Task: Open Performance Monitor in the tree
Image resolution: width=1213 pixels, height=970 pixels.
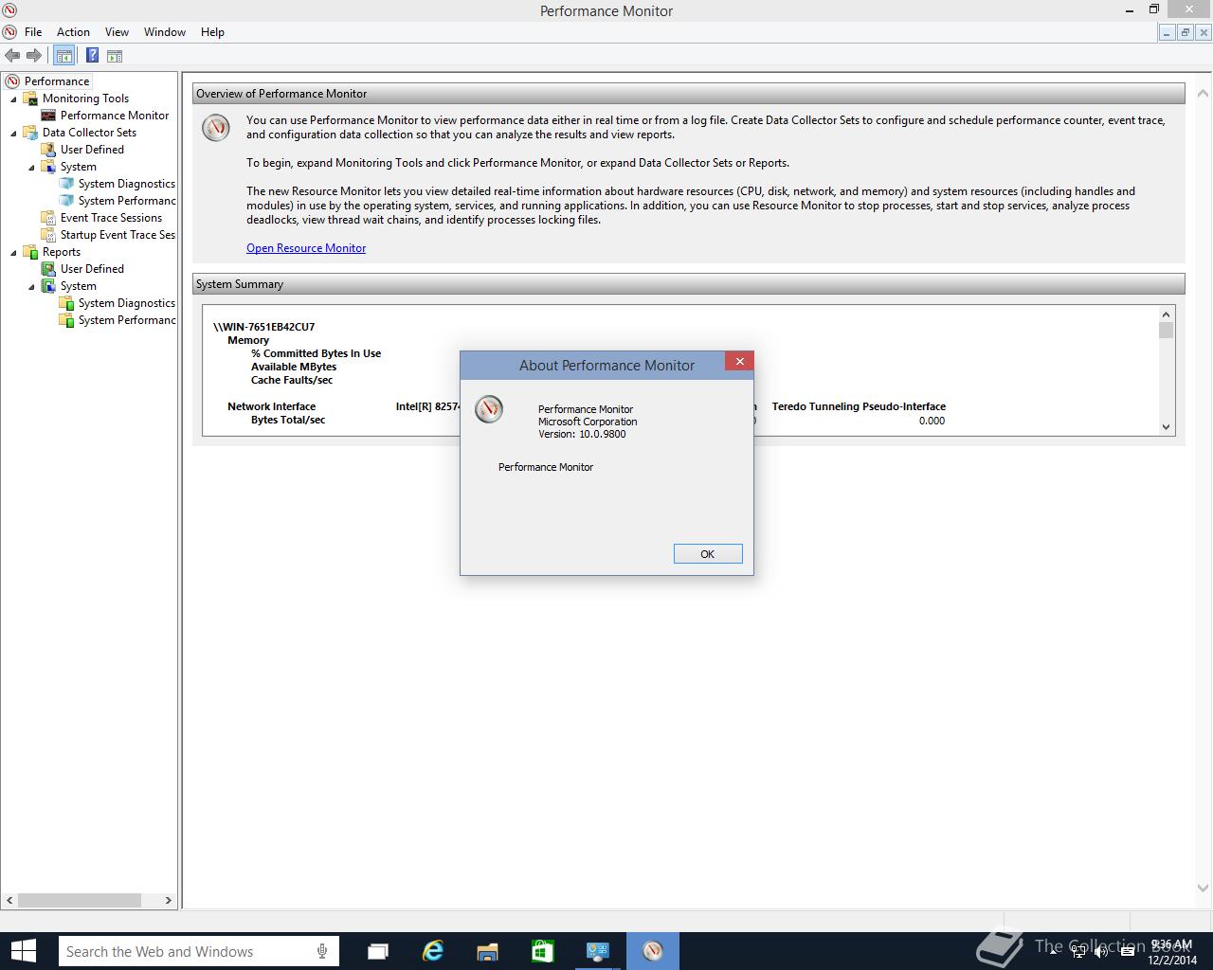Action: [x=115, y=116]
